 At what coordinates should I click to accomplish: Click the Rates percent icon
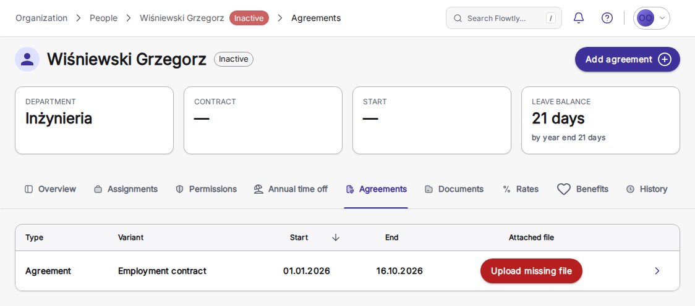507,189
